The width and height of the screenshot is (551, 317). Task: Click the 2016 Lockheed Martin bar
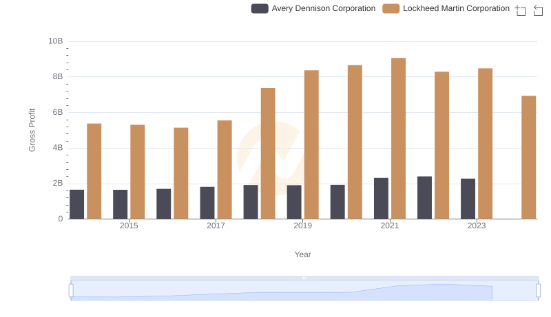181,173
